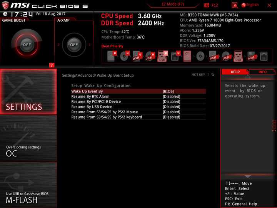
Task: Click the Settings\Advanced\Wake Up Event Setup breadcrumb
Action: tap(98, 75)
